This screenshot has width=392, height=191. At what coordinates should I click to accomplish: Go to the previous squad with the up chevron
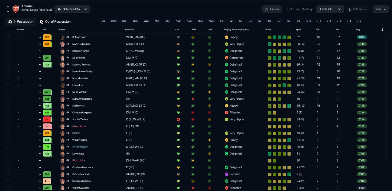click(x=8, y=7)
